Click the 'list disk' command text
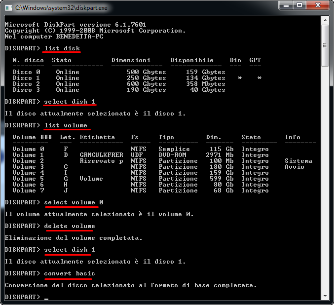334x305 pixels. pos(62,48)
